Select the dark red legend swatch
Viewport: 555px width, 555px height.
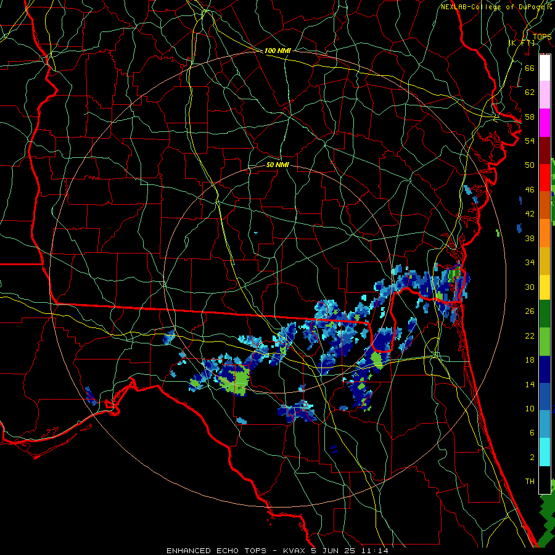click(x=545, y=150)
